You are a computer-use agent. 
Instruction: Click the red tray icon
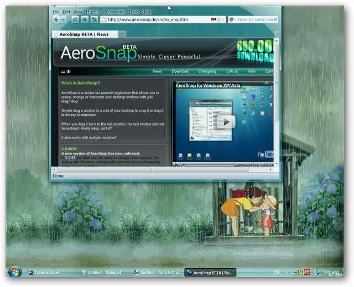coord(307,272)
